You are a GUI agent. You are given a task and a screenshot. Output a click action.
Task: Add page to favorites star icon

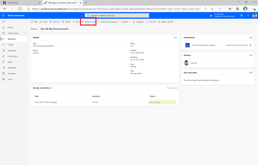click(x=212, y=9)
